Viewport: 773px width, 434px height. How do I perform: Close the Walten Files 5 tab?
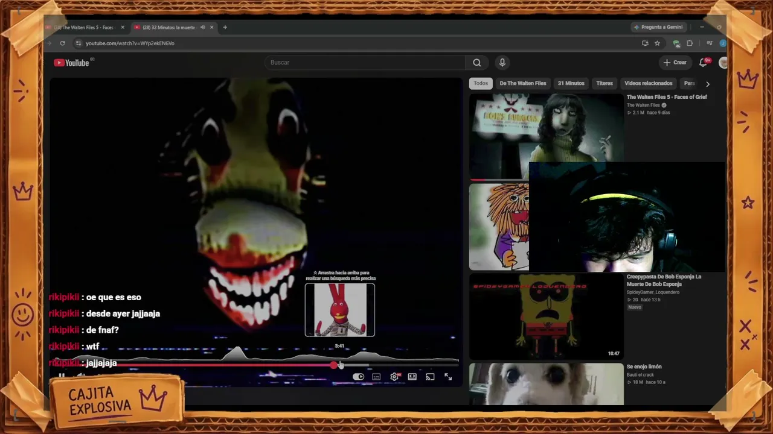(x=123, y=27)
